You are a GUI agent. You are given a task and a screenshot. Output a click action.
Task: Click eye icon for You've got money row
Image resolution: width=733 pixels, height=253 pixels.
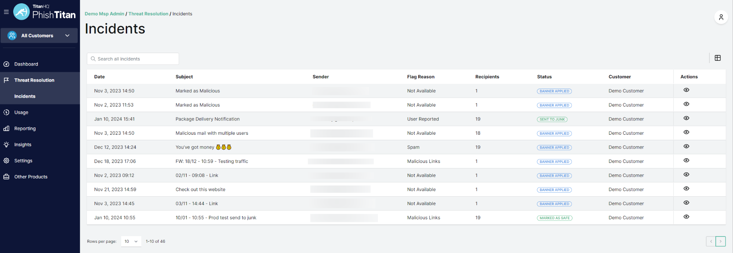click(686, 146)
